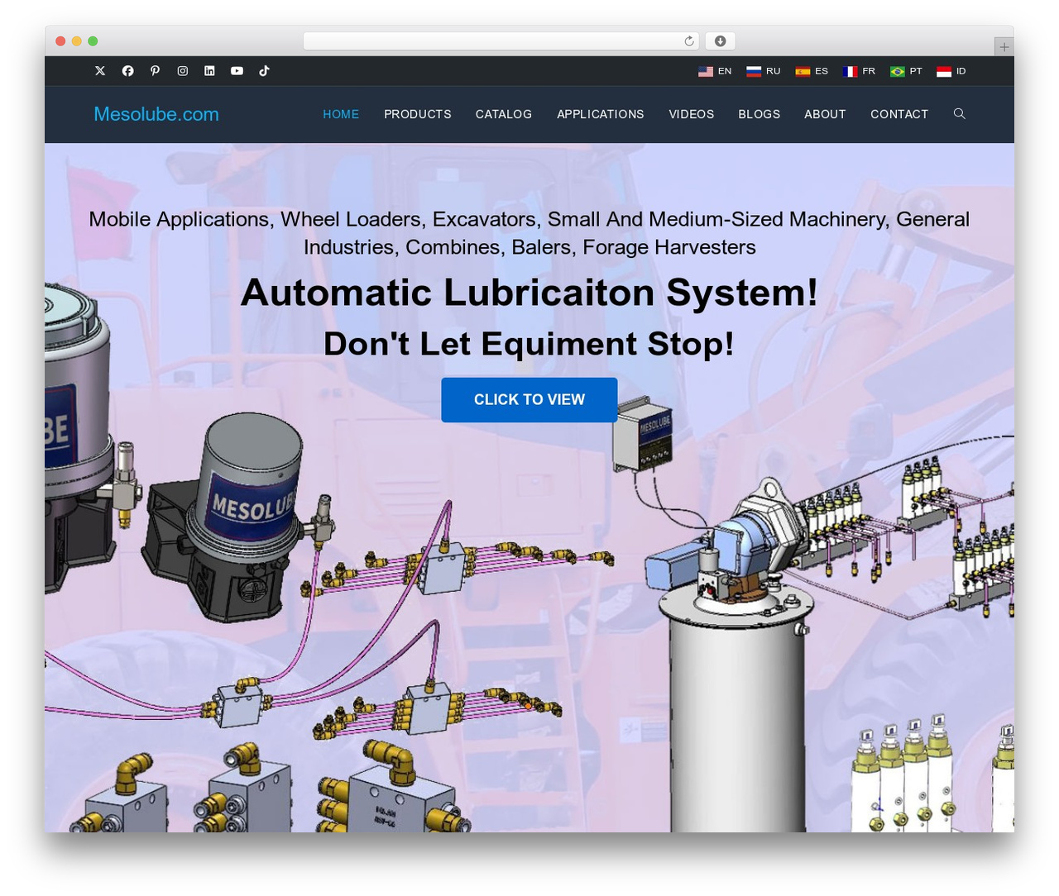Go to the HOME menu item
This screenshot has height=896, width=1059.
pos(341,114)
